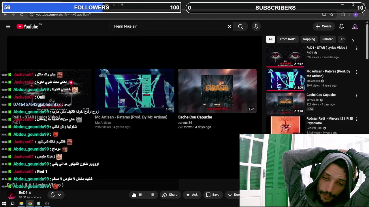
Task: Open site information icon beside URL
Action: click(x=31, y=14)
